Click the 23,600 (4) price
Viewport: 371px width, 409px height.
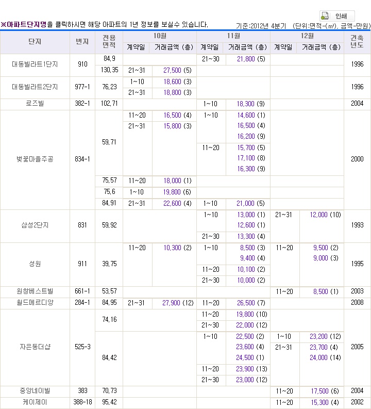click(250, 347)
